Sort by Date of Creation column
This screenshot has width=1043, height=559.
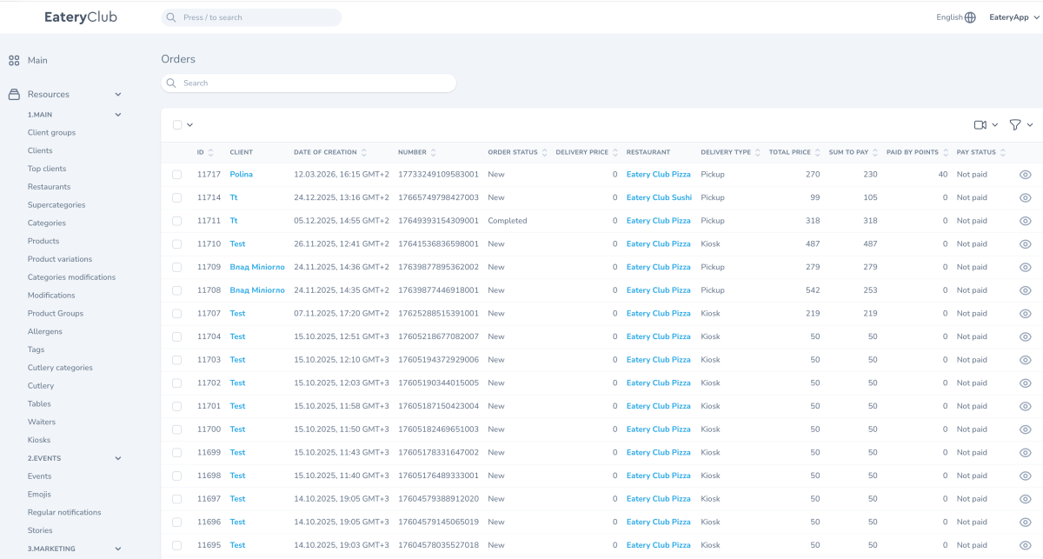click(x=364, y=152)
